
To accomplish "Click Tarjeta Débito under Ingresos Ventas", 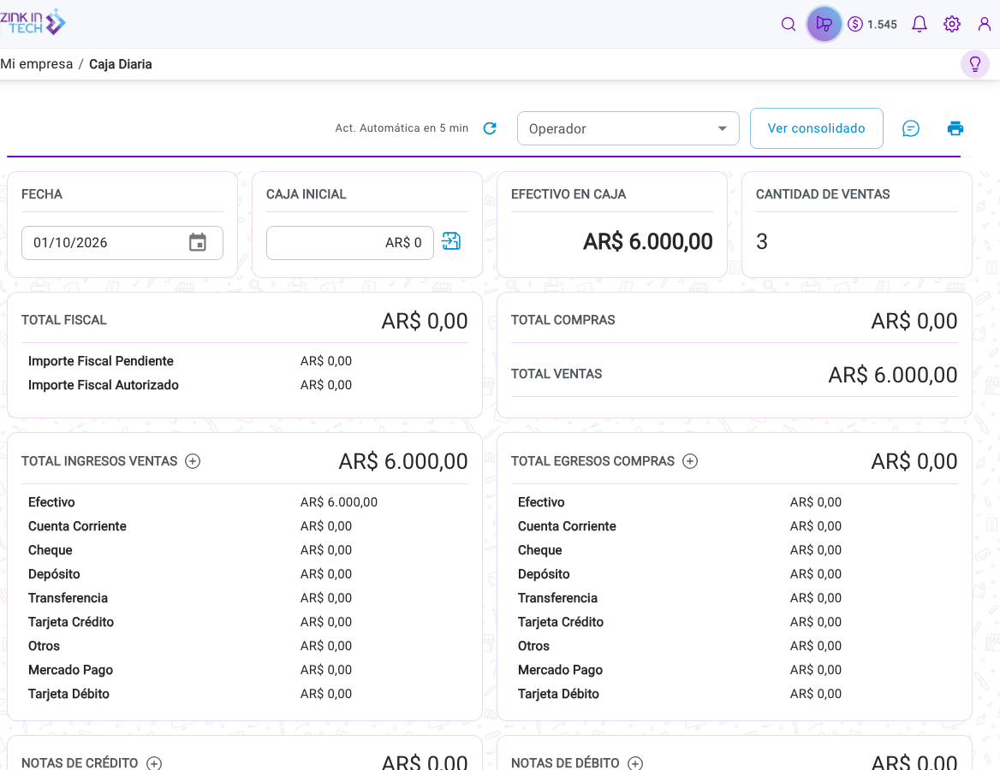I will (x=68, y=694).
